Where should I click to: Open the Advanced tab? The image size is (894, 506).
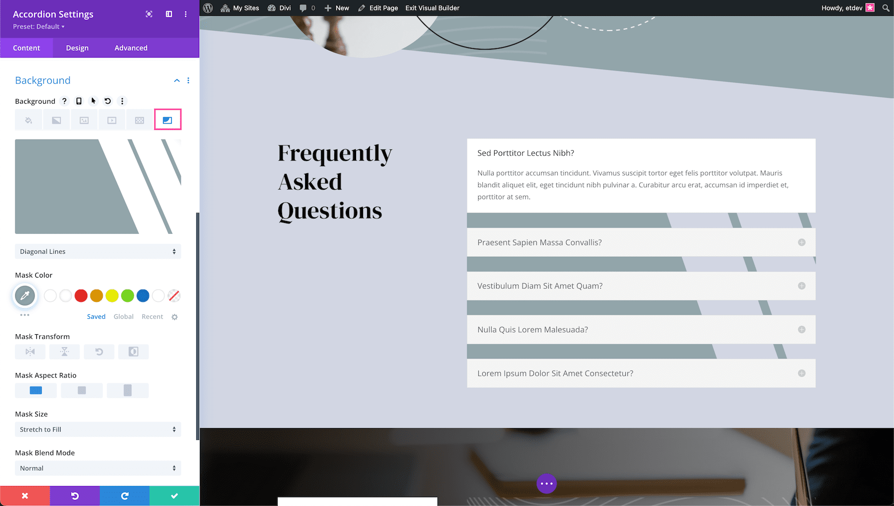click(131, 48)
